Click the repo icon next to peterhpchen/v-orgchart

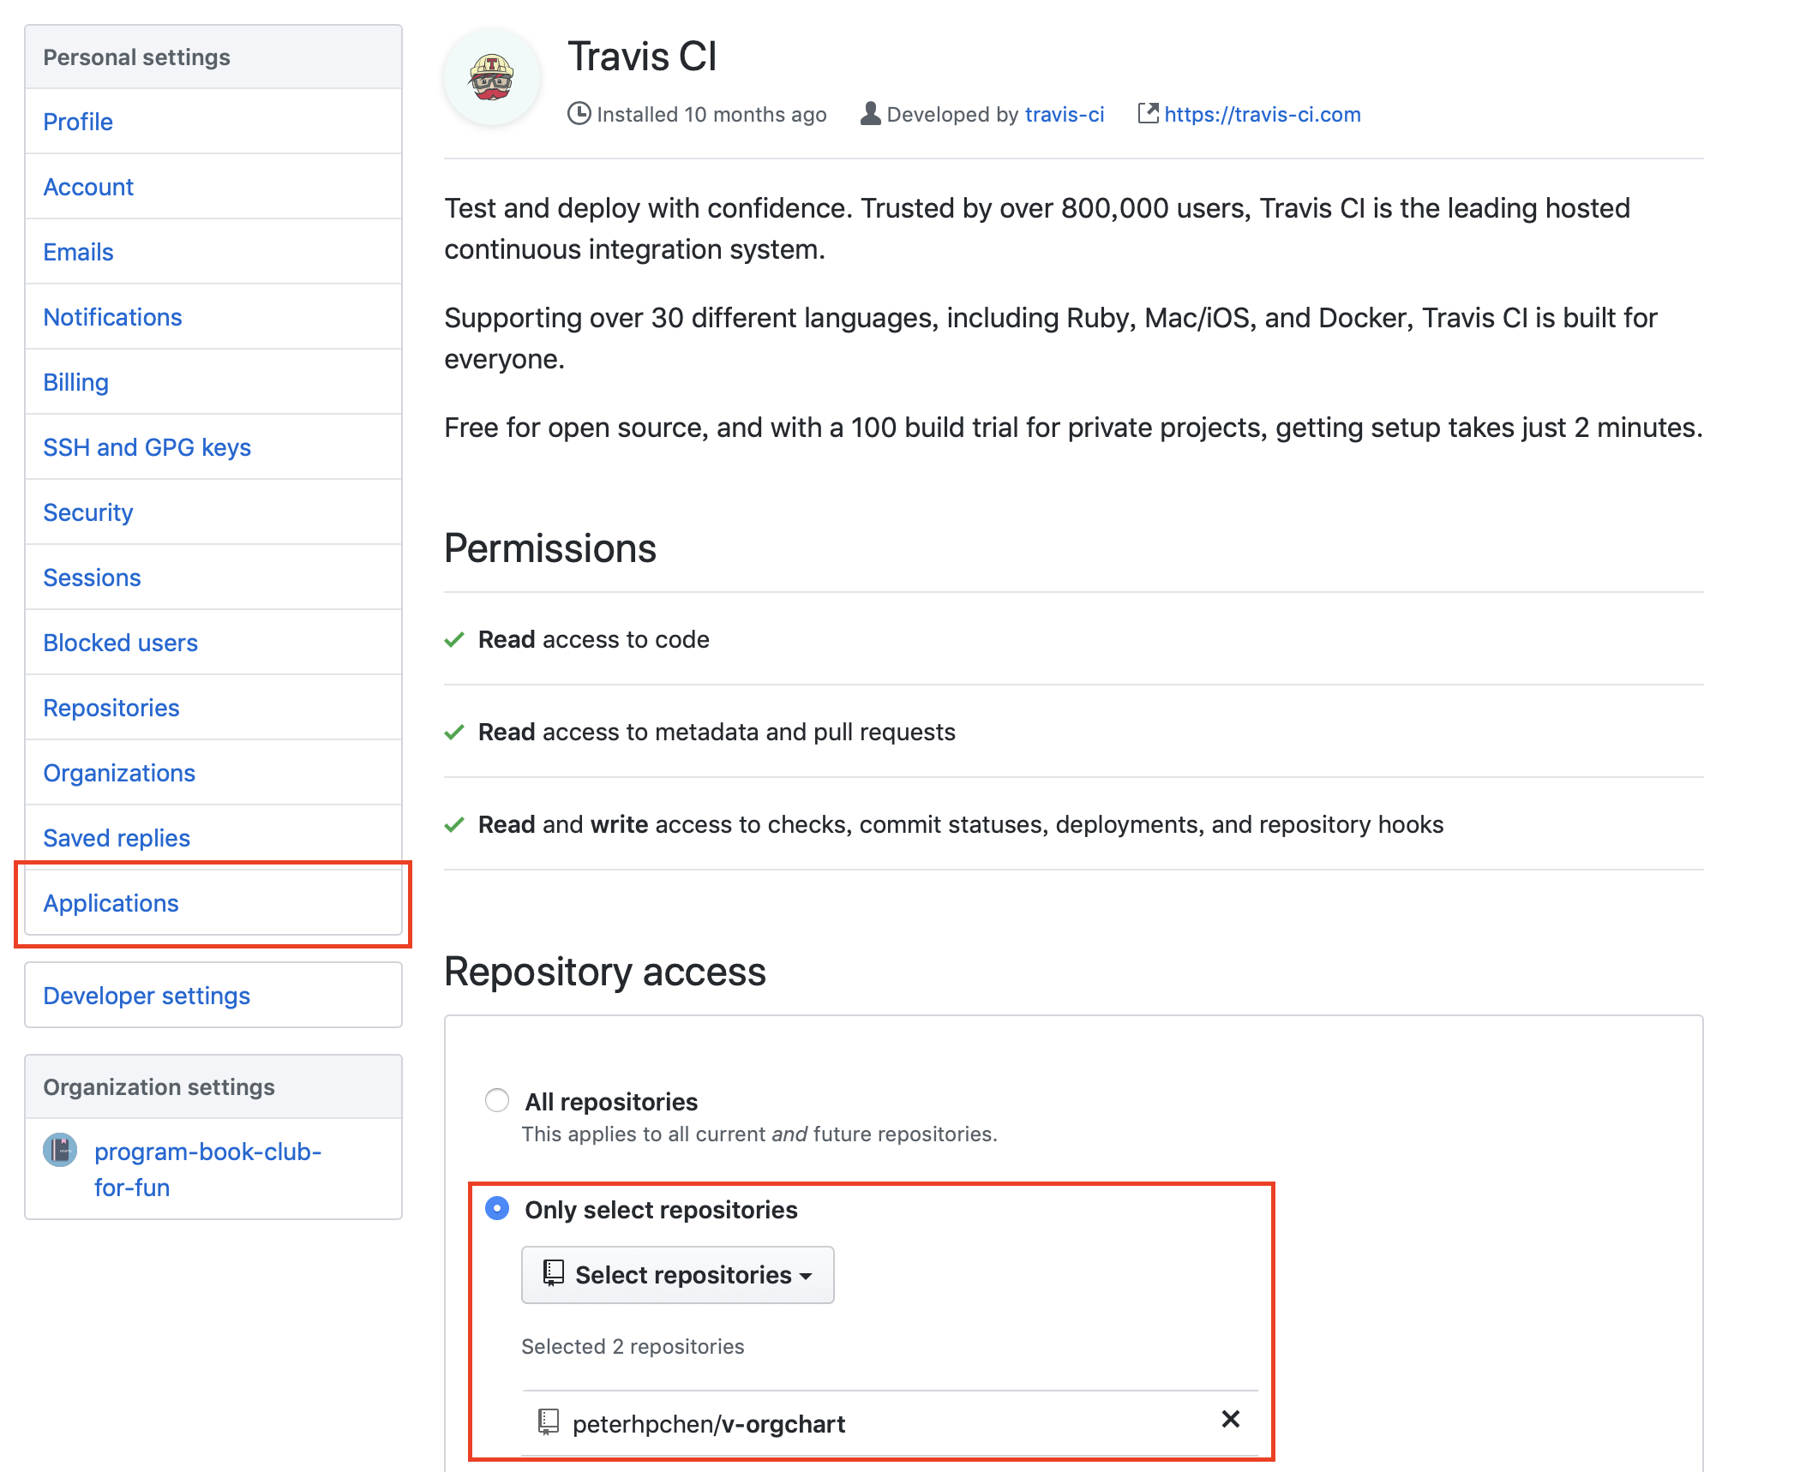click(549, 1422)
